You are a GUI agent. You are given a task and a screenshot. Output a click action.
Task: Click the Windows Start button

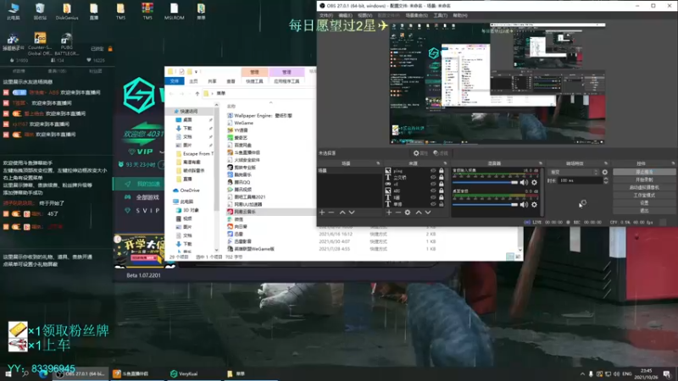tap(8, 373)
